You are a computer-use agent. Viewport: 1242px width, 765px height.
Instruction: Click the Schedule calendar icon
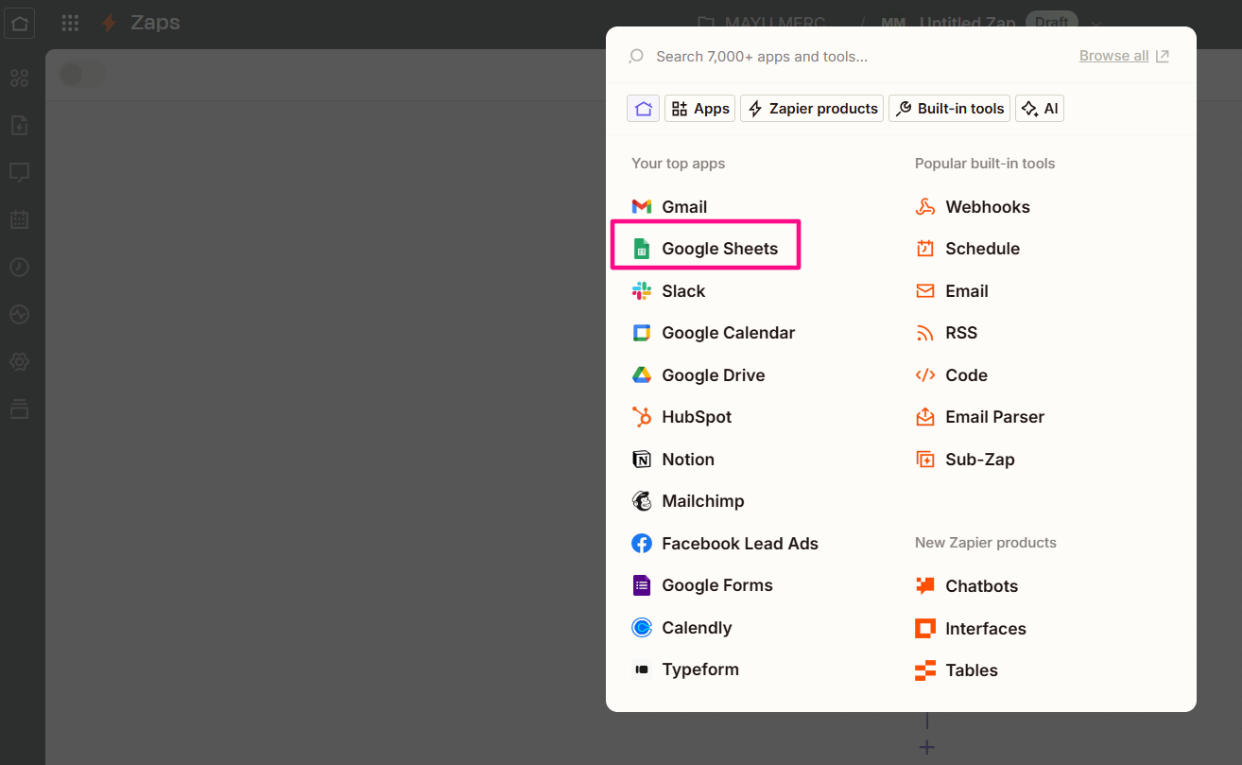point(925,249)
